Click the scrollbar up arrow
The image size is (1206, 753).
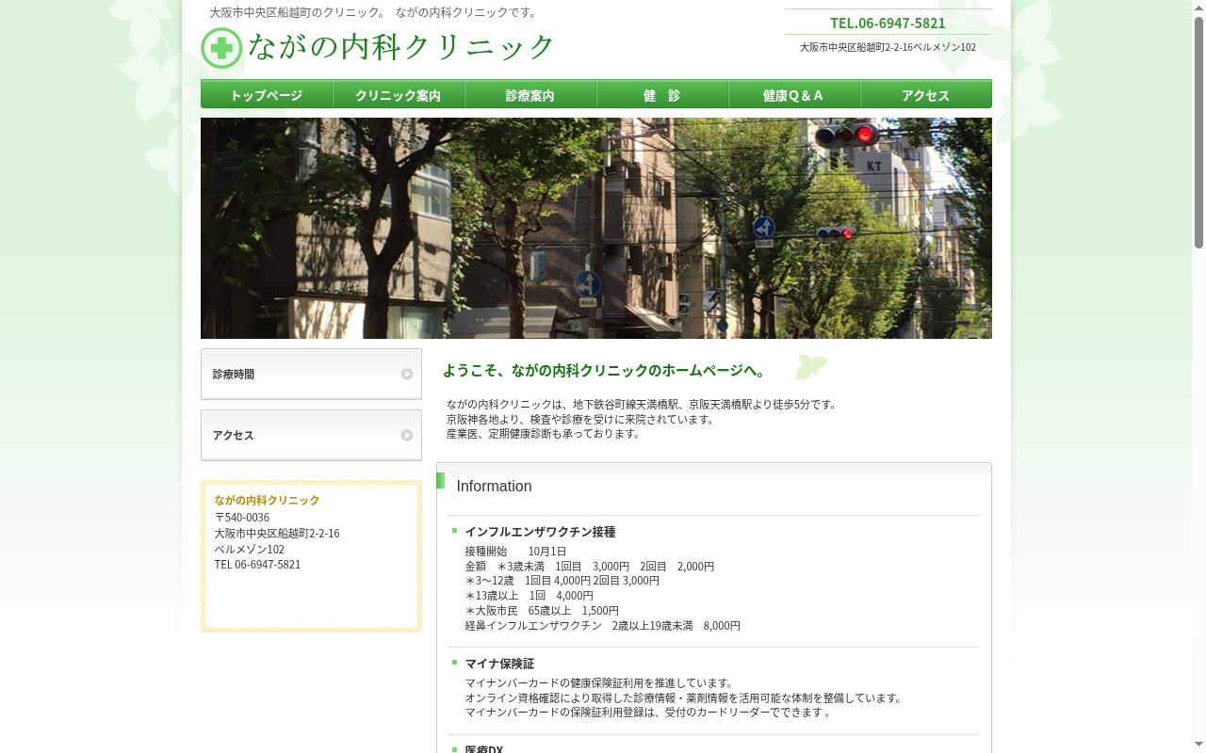coord(1198,7)
